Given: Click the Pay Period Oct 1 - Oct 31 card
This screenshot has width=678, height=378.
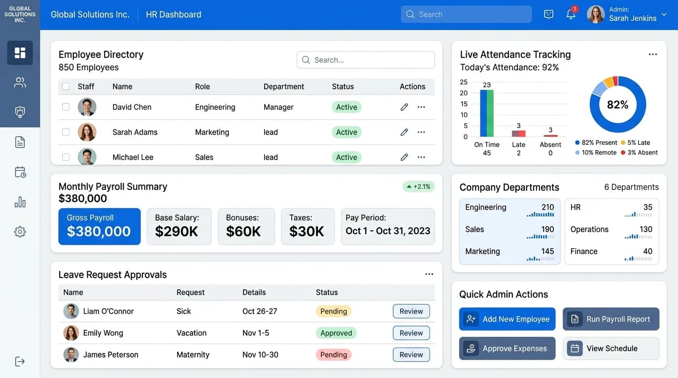Looking at the screenshot, I should coord(388,226).
